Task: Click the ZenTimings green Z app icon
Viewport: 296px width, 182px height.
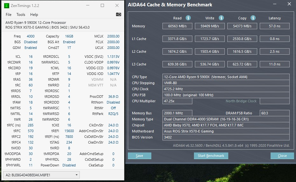Action: click(6, 6)
